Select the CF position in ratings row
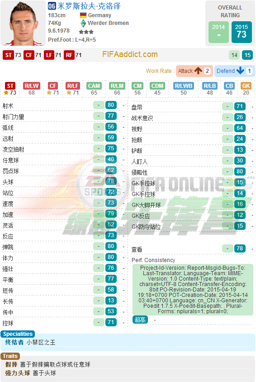The height and width of the screenshot is (382, 256). pos(53,86)
